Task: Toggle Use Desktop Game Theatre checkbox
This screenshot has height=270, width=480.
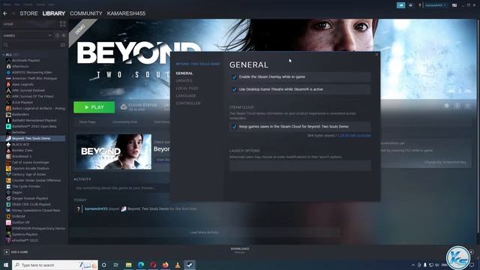Action: (x=234, y=89)
